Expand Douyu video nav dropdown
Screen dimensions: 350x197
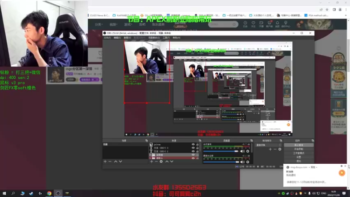(x=113, y=25)
